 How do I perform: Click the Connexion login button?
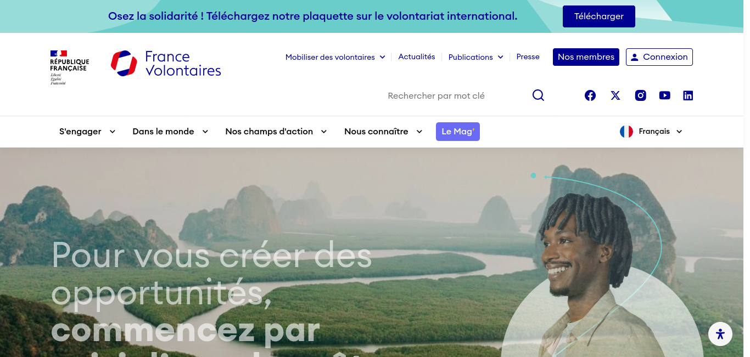pos(659,57)
